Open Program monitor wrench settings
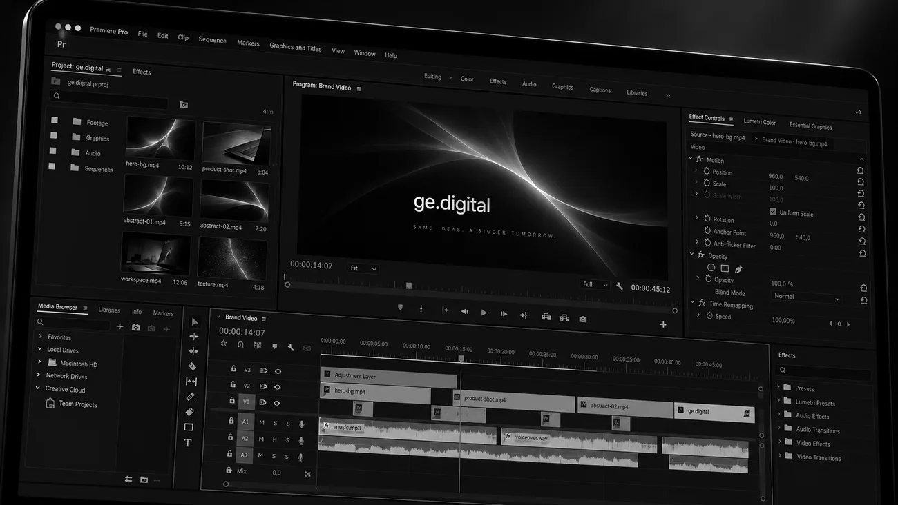Image resolution: width=898 pixels, height=505 pixels. [620, 286]
